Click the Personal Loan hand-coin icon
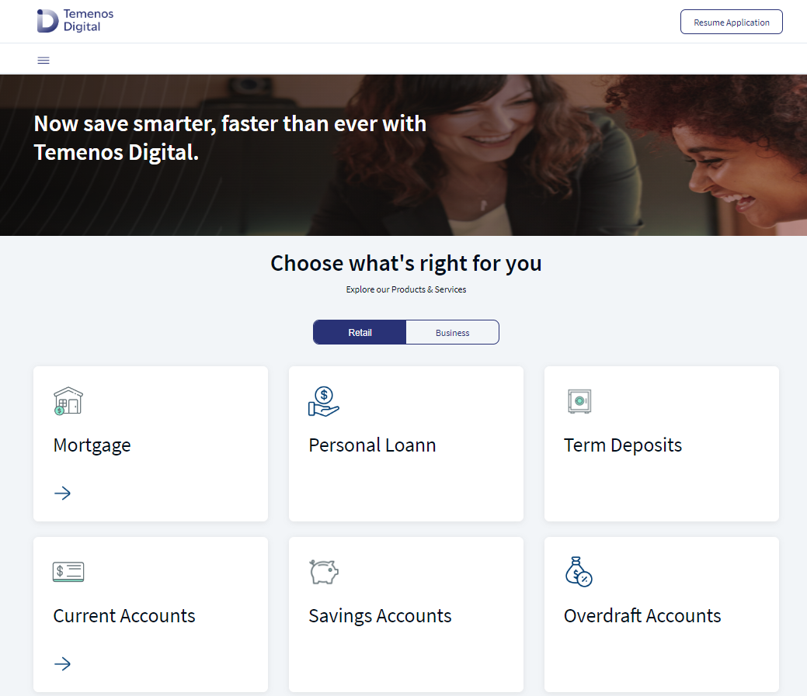 click(324, 401)
